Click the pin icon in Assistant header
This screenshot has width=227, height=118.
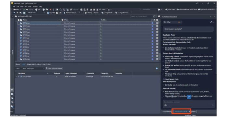coord(211,17)
